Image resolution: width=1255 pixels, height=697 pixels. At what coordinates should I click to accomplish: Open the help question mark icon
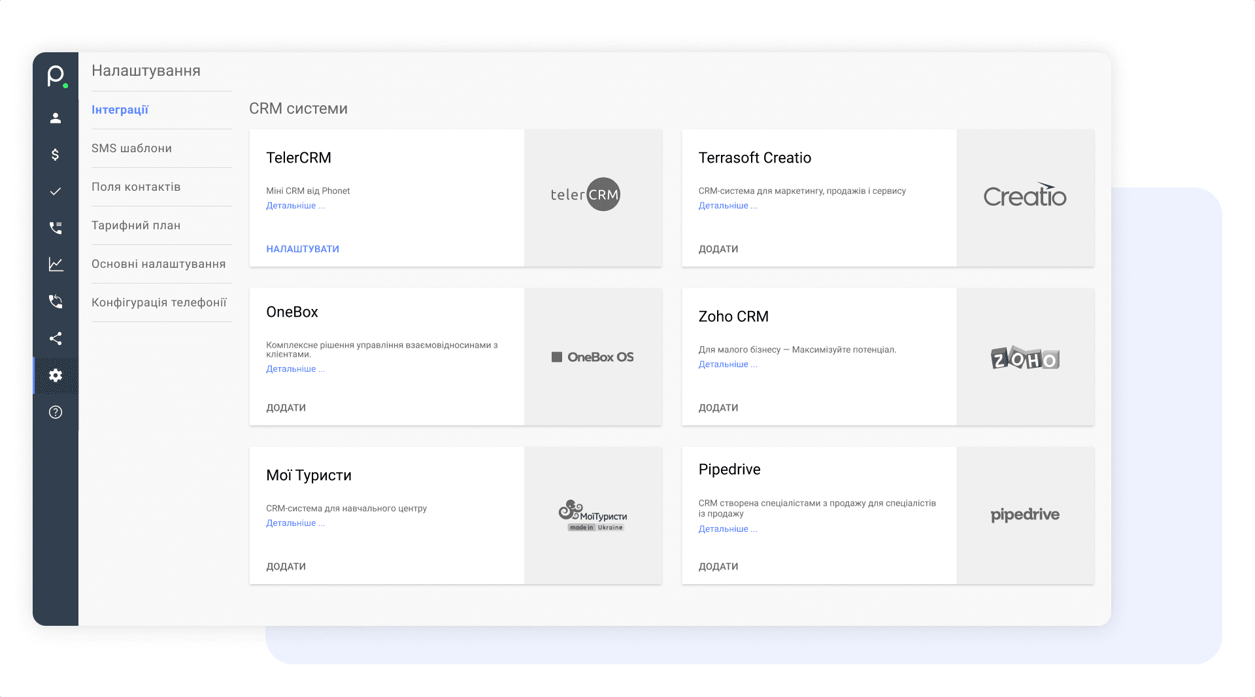click(56, 412)
